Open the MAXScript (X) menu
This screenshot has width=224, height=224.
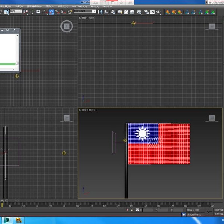80,6
